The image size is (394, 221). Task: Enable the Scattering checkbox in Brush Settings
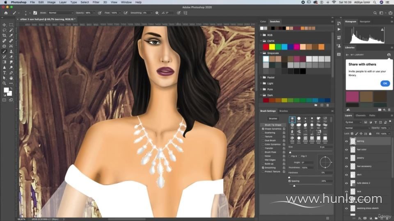point(263,133)
